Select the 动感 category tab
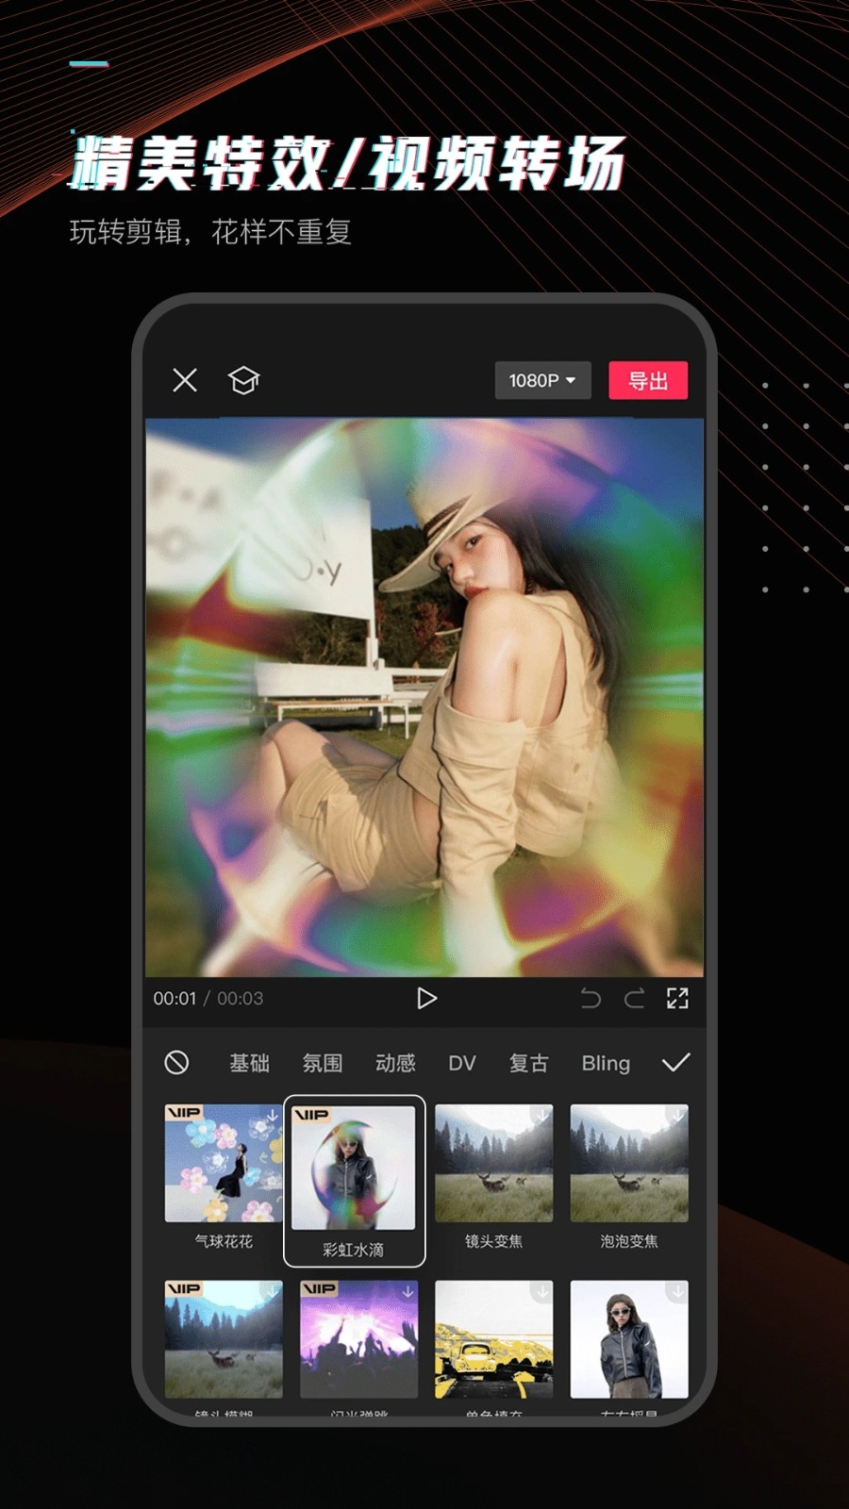The image size is (849, 1509). point(395,1063)
